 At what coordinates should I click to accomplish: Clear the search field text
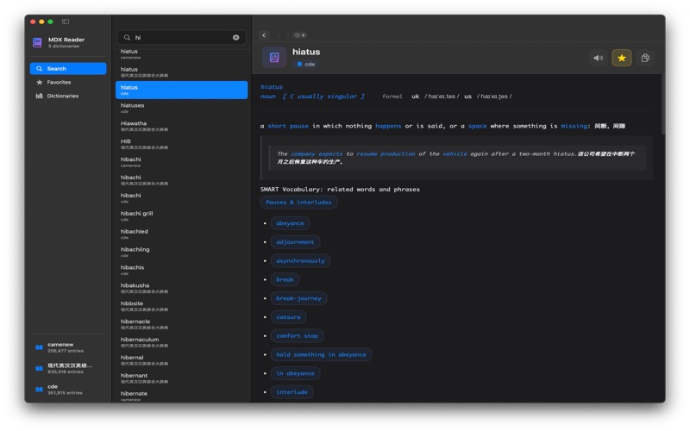click(236, 37)
